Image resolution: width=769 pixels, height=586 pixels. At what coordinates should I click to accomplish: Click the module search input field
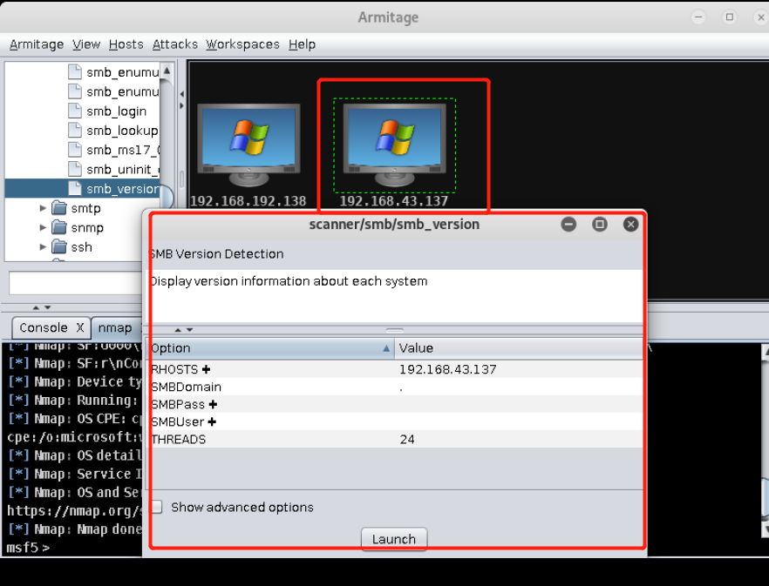(76, 283)
